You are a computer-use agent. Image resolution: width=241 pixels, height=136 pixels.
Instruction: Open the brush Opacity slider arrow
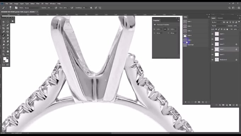[52, 8]
